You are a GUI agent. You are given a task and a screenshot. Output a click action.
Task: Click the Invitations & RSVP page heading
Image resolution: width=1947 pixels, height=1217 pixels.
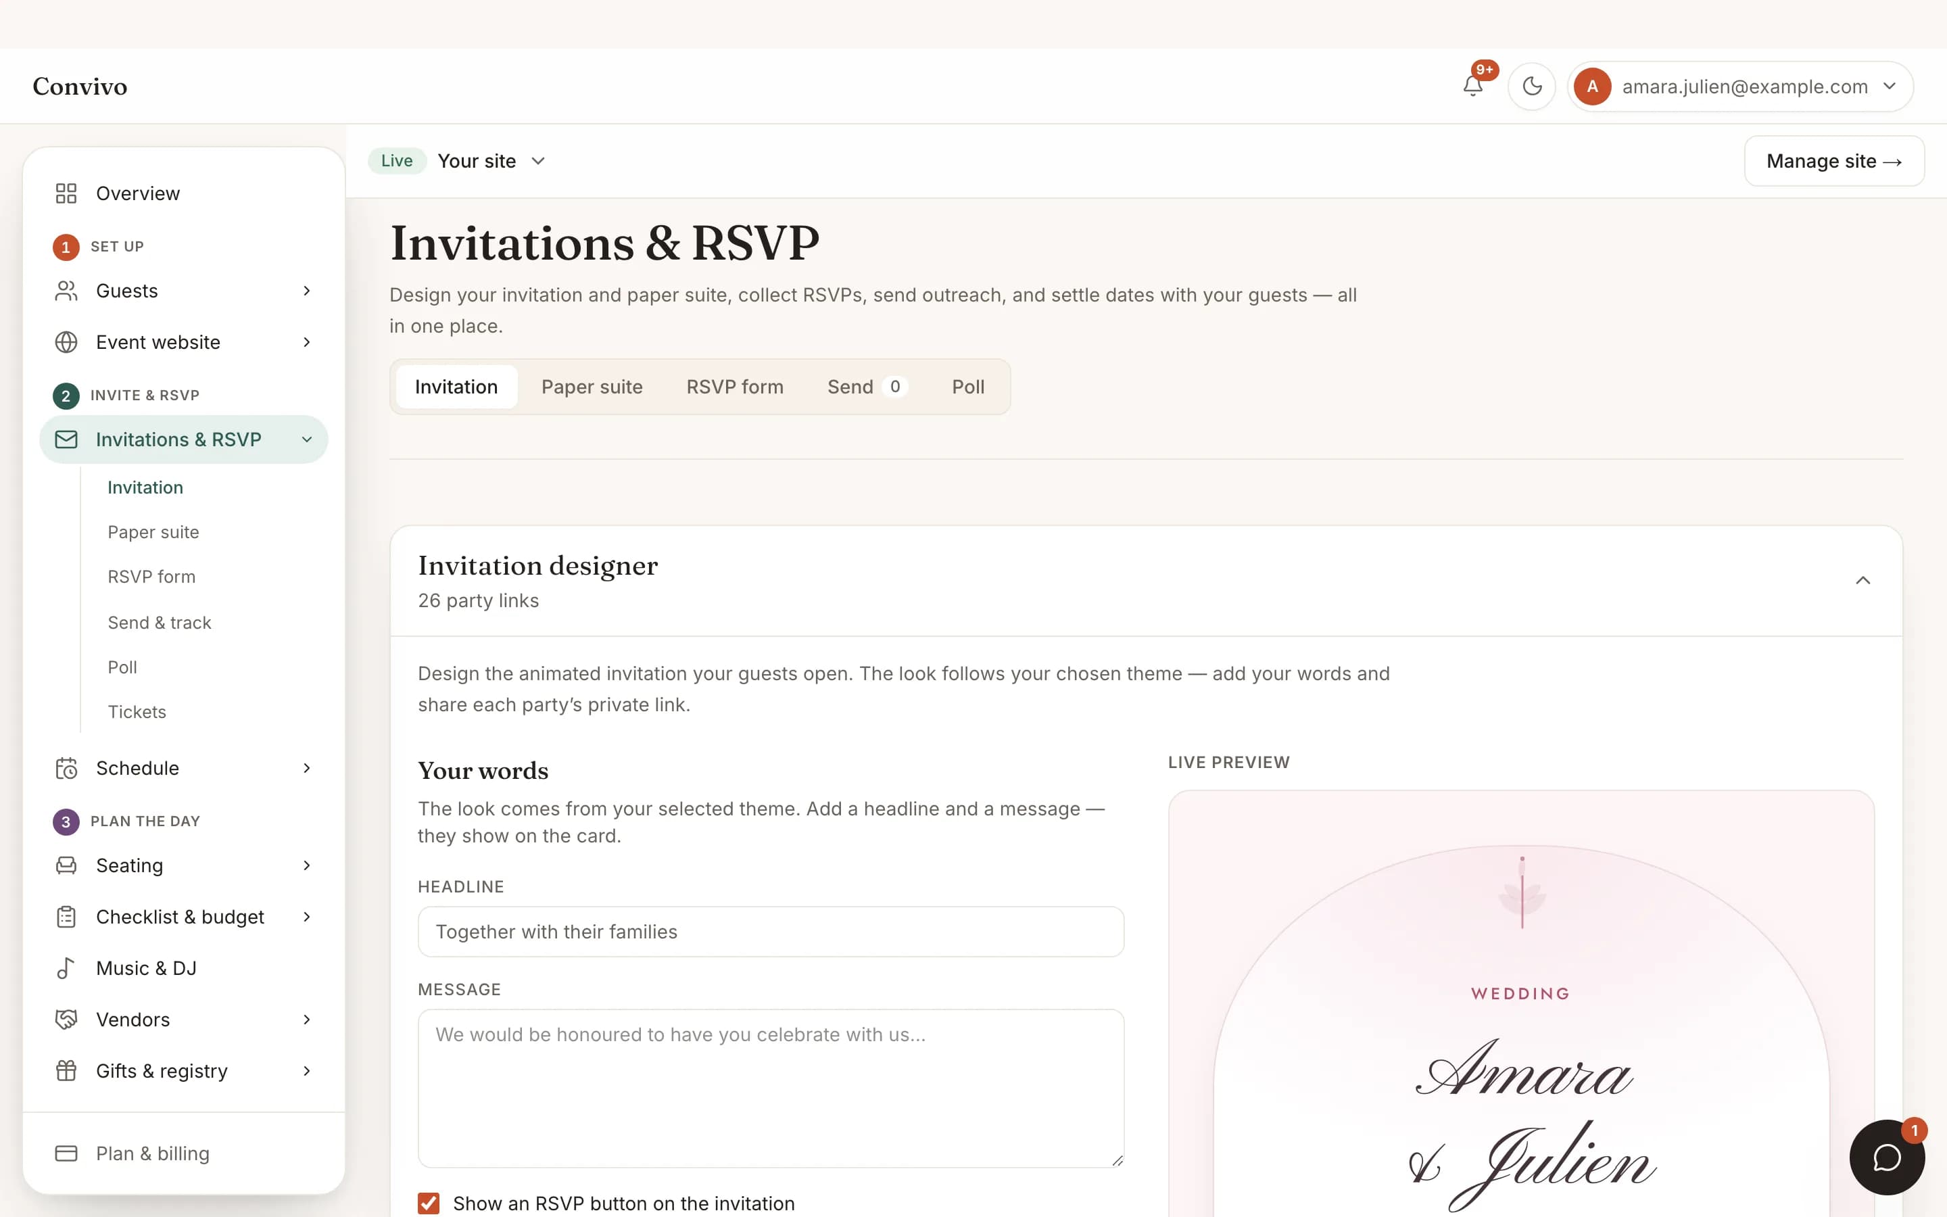(604, 243)
